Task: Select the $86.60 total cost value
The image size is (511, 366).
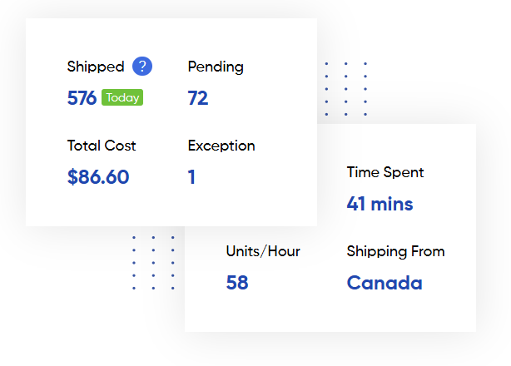Action: [x=98, y=177]
